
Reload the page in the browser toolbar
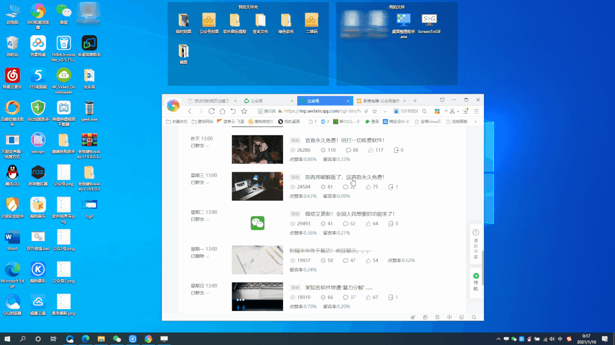211,111
